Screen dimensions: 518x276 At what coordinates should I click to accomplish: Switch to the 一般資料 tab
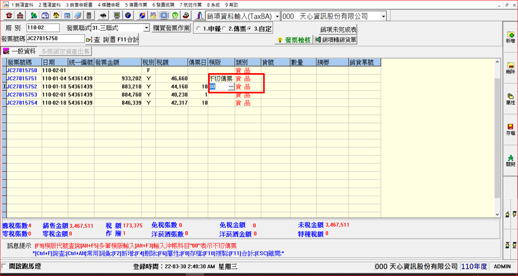point(20,51)
